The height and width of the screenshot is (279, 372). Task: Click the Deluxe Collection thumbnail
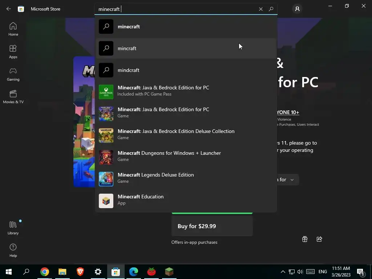[x=106, y=136]
